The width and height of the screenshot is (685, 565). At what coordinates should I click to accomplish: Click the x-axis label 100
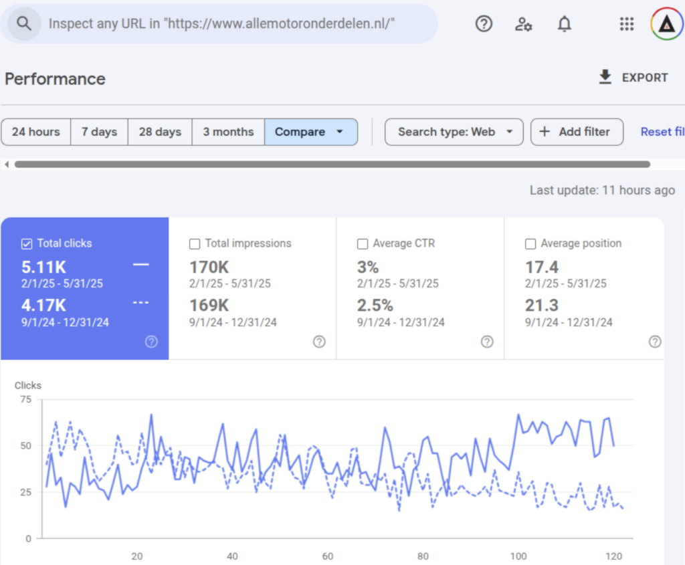click(x=518, y=556)
